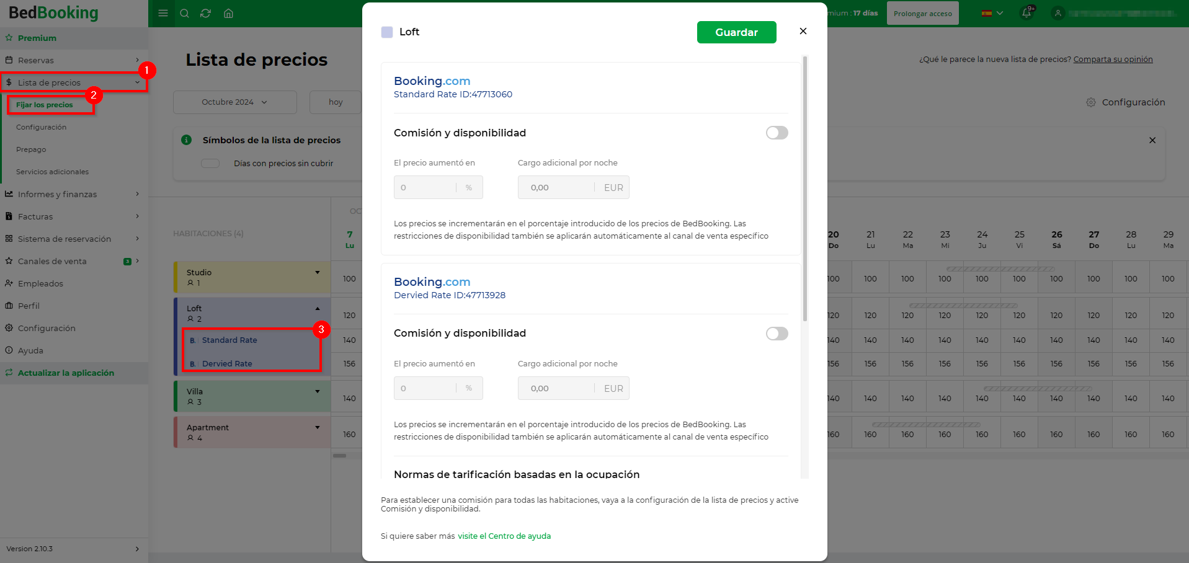The width and height of the screenshot is (1189, 563).
Task: Expand the Studio room row arrow
Action: [x=318, y=272]
